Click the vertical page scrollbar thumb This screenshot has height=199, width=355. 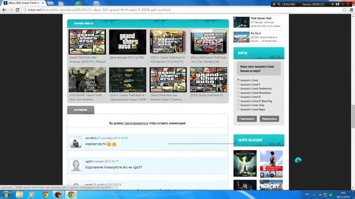(x=353, y=117)
